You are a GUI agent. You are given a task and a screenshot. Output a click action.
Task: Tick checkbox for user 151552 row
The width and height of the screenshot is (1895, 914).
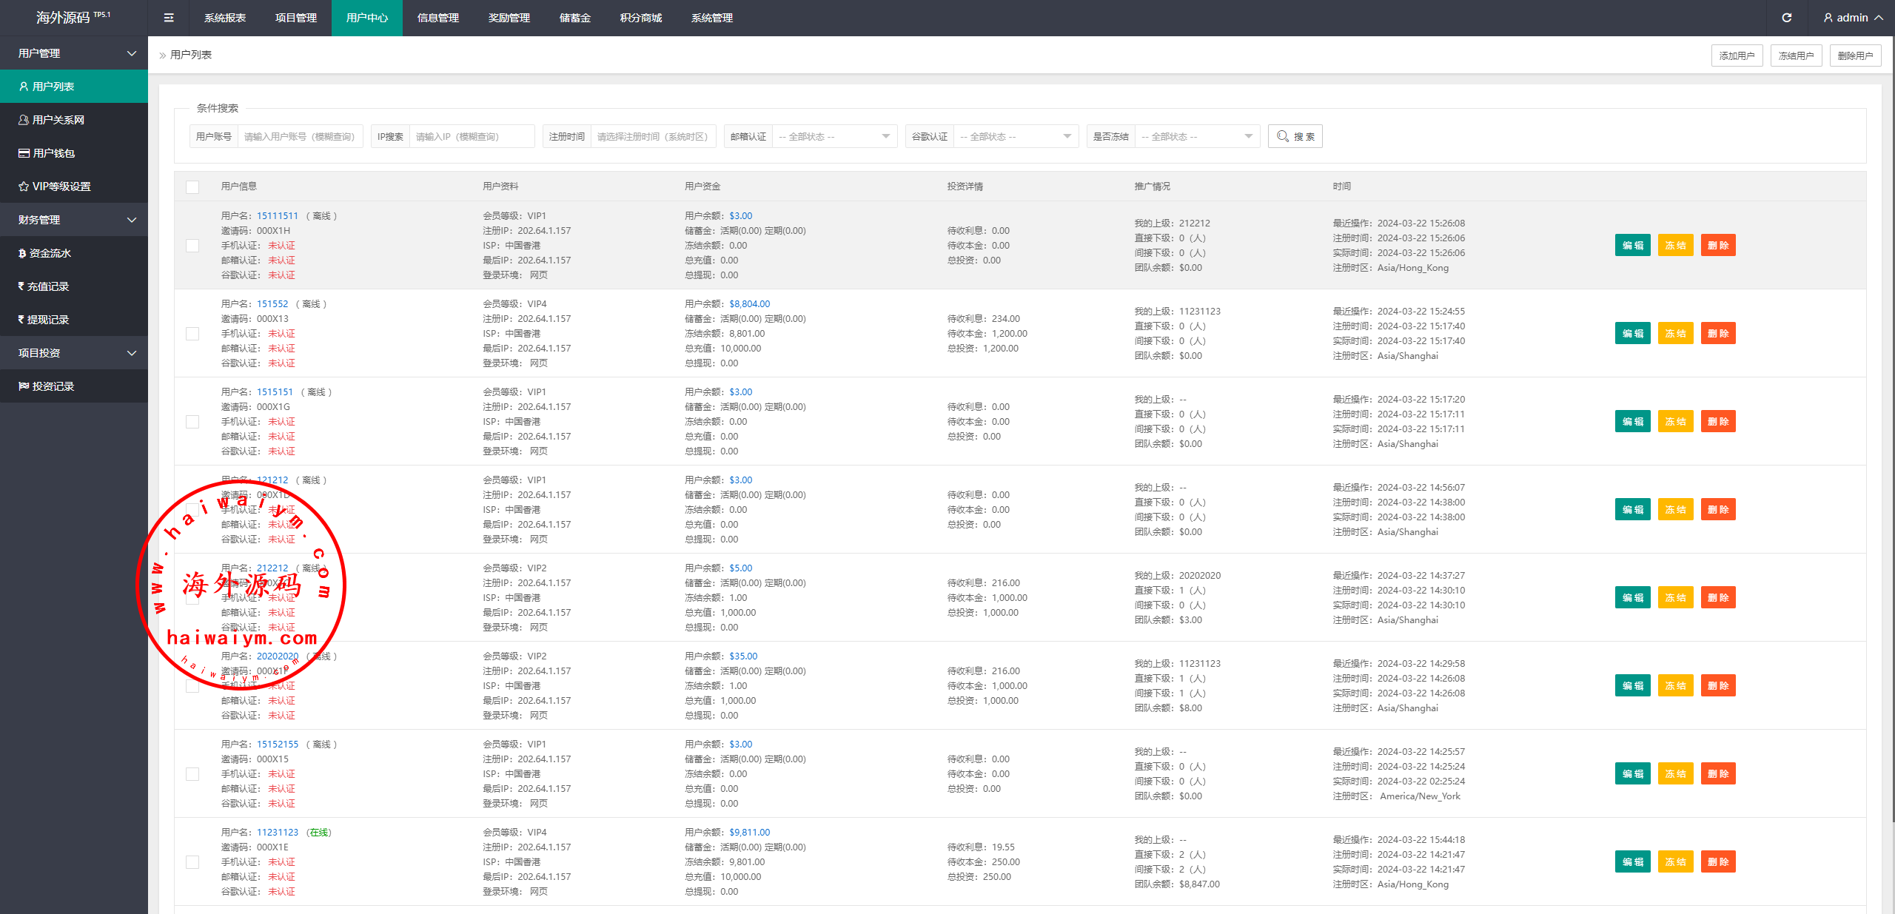tap(192, 334)
